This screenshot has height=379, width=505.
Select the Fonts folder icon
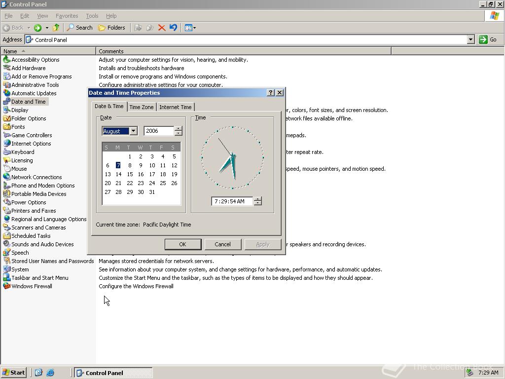pos(7,127)
